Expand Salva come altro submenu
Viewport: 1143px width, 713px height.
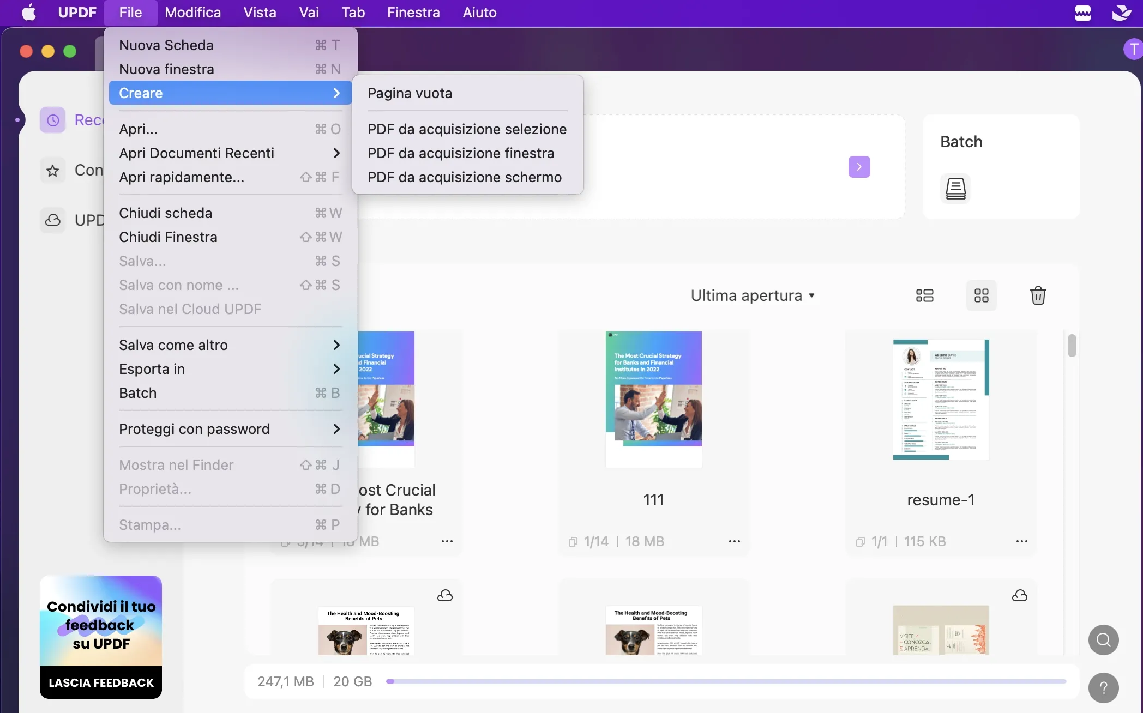click(230, 345)
